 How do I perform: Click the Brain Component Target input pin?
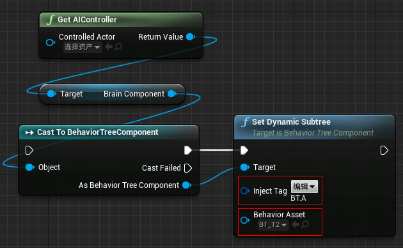52,94
